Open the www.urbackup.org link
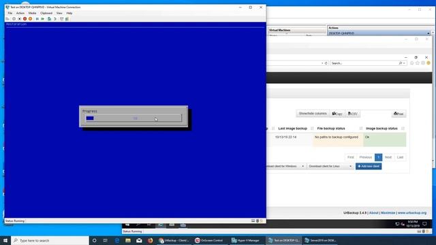Screen dimensions: 436x245 point(411,213)
